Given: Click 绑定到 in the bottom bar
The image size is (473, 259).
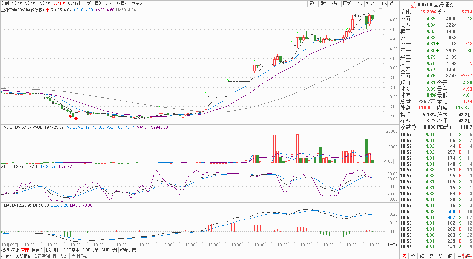Looking at the screenshot, I should [52, 250].
